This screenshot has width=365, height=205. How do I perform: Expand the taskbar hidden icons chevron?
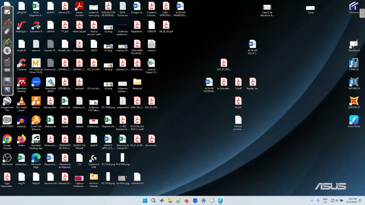point(312,200)
